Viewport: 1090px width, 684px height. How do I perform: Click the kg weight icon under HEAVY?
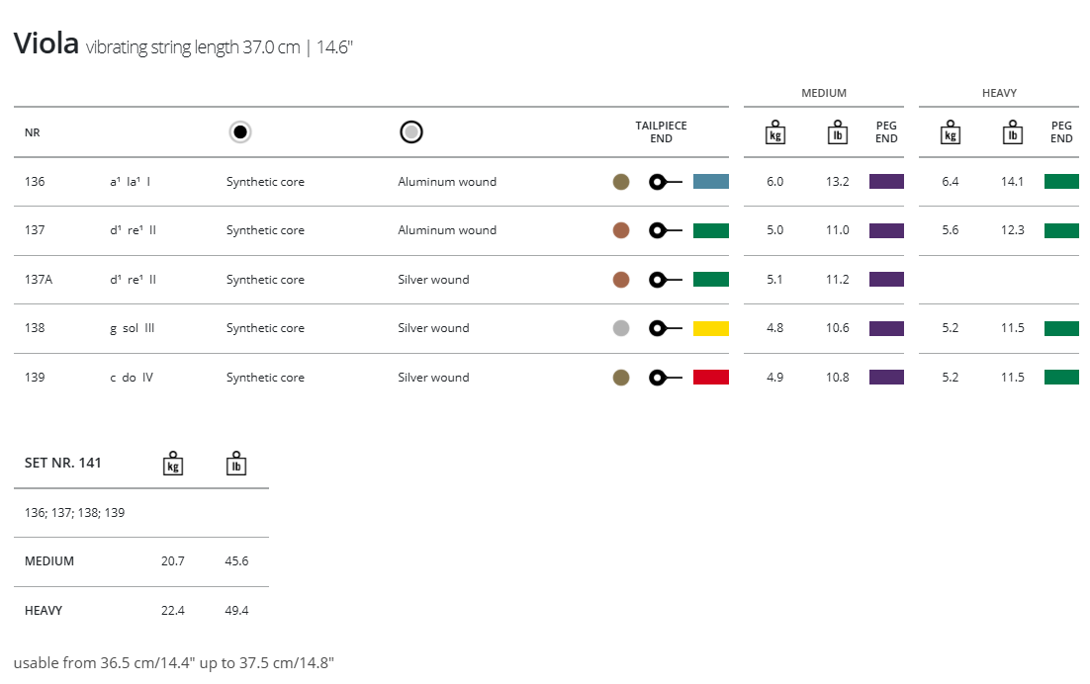(951, 132)
